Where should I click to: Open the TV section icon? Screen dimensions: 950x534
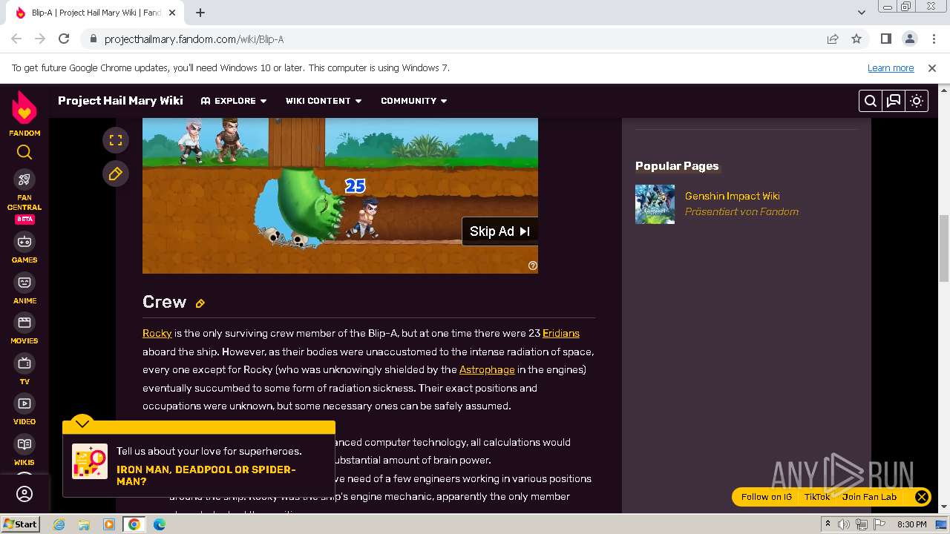pos(24,363)
